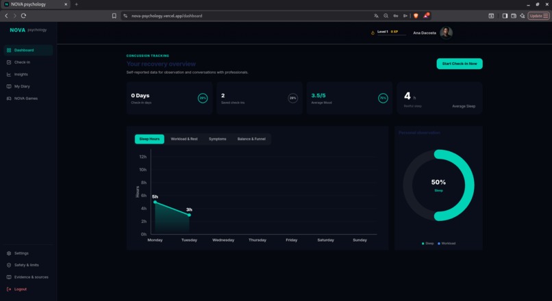Click the Saved check-ins progress ring

coord(292,98)
